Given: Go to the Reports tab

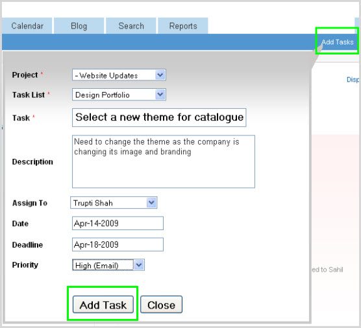Looking at the screenshot, I should tap(183, 26).
